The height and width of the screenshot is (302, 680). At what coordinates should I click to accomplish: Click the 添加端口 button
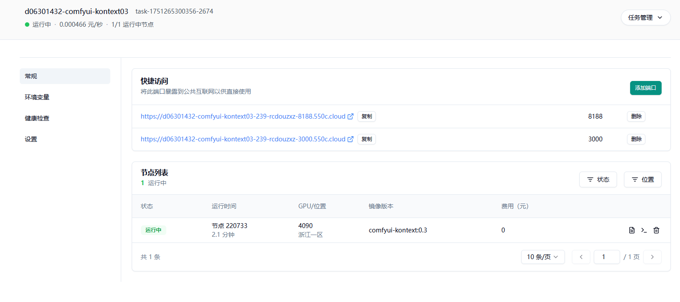pyautogui.click(x=645, y=88)
